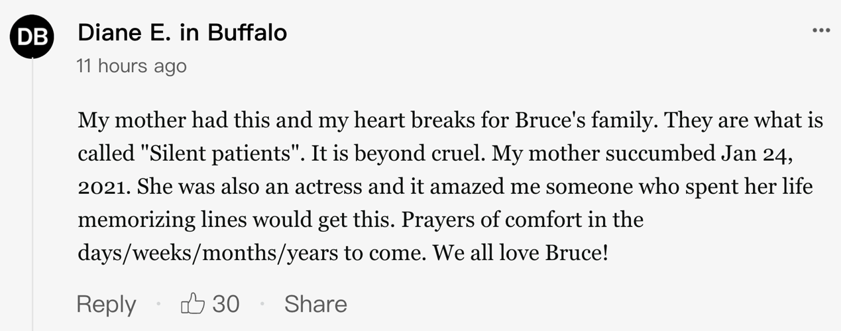Click the date 'Jan 24,' in the comment
Screen dimensions: 841x331
756,154
